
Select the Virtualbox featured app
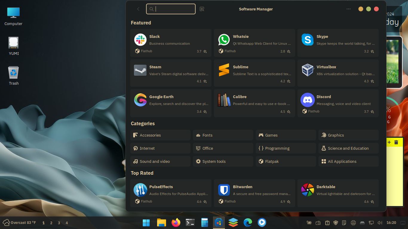click(338, 73)
